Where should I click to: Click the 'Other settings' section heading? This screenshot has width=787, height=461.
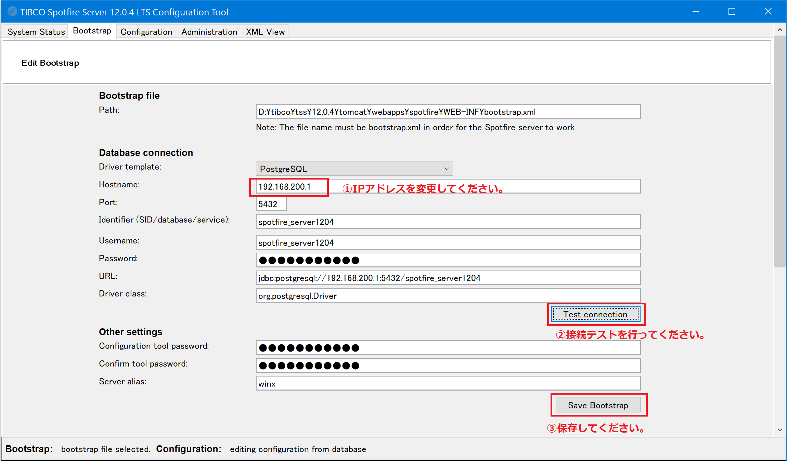click(x=131, y=332)
